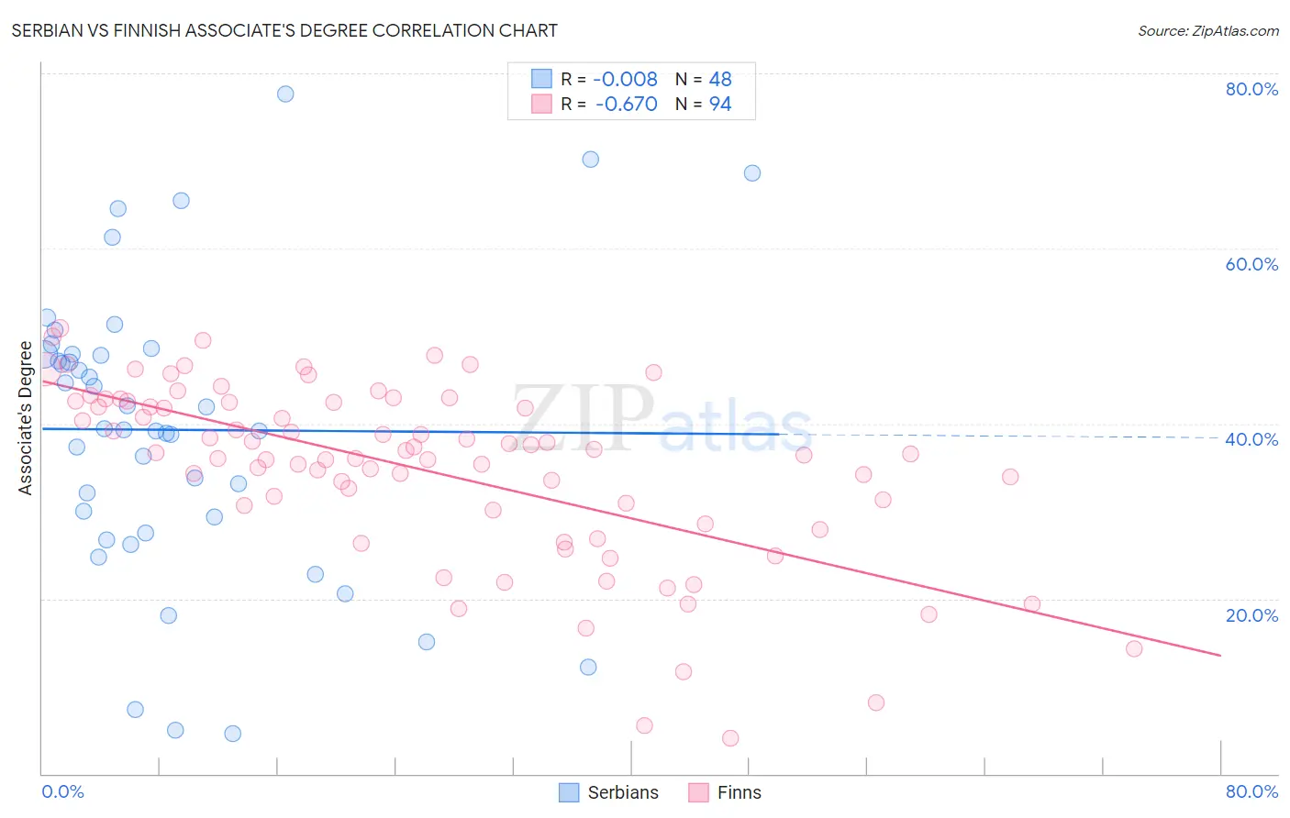Screen dimensions: 1290x818
Task: Click the 80.0% y-axis tick label
Action: (1251, 89)
